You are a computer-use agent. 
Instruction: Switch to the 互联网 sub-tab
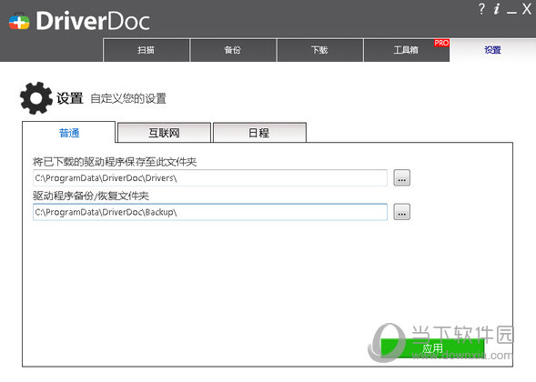(164, 133)
